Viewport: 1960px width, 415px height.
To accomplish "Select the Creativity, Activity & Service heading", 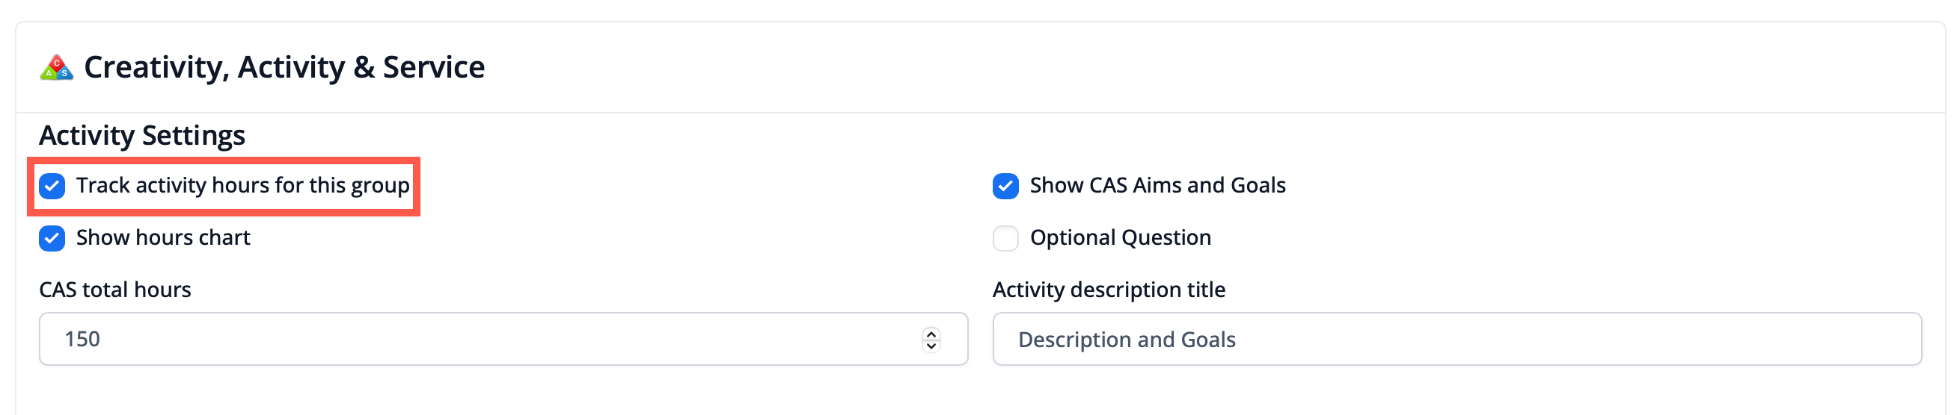I will point(284,67).
